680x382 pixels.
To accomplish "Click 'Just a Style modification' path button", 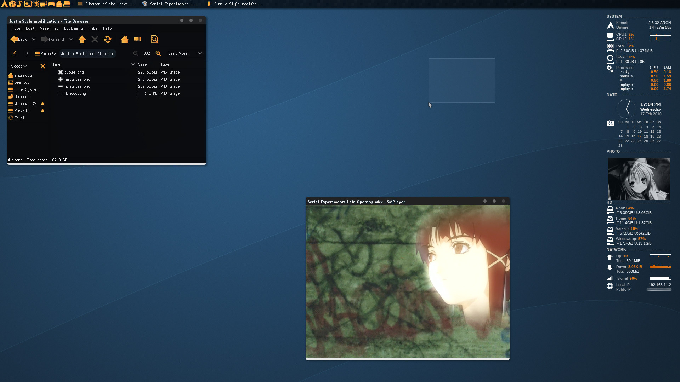I will 87,54.
